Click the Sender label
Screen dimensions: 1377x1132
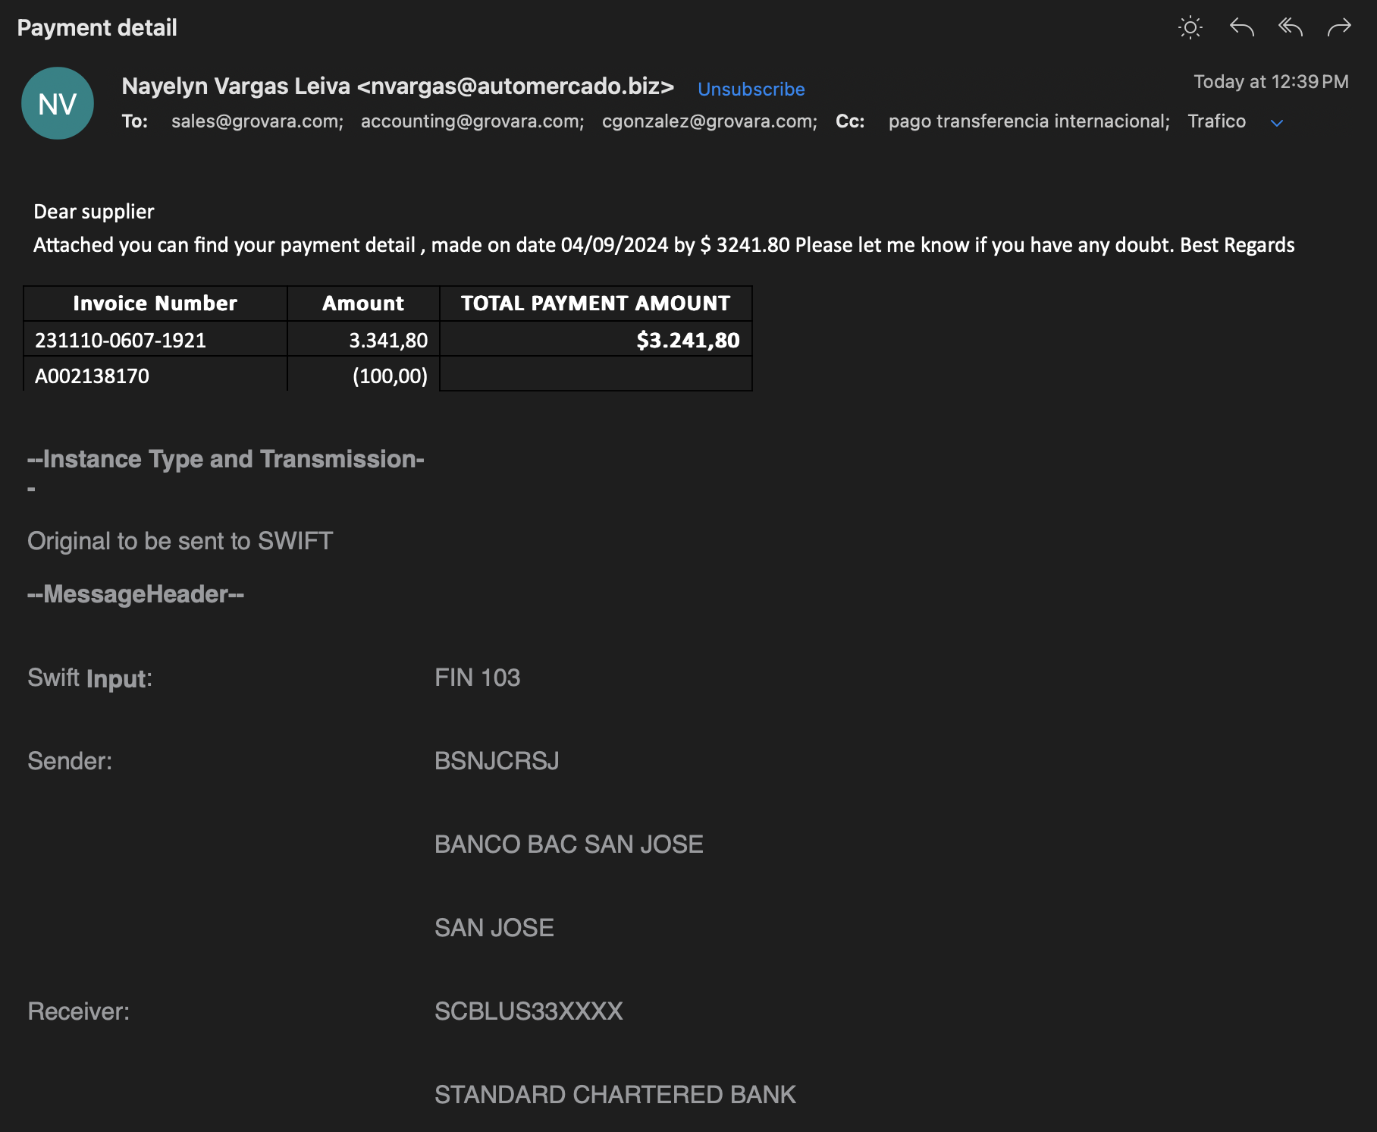click(x=70, y=761)
